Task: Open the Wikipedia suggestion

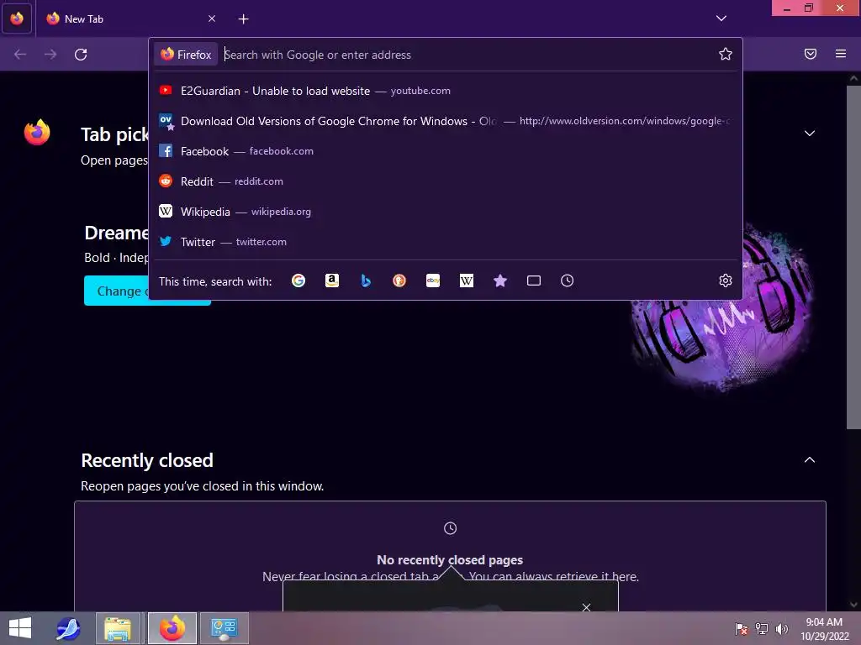Action: 446,211
